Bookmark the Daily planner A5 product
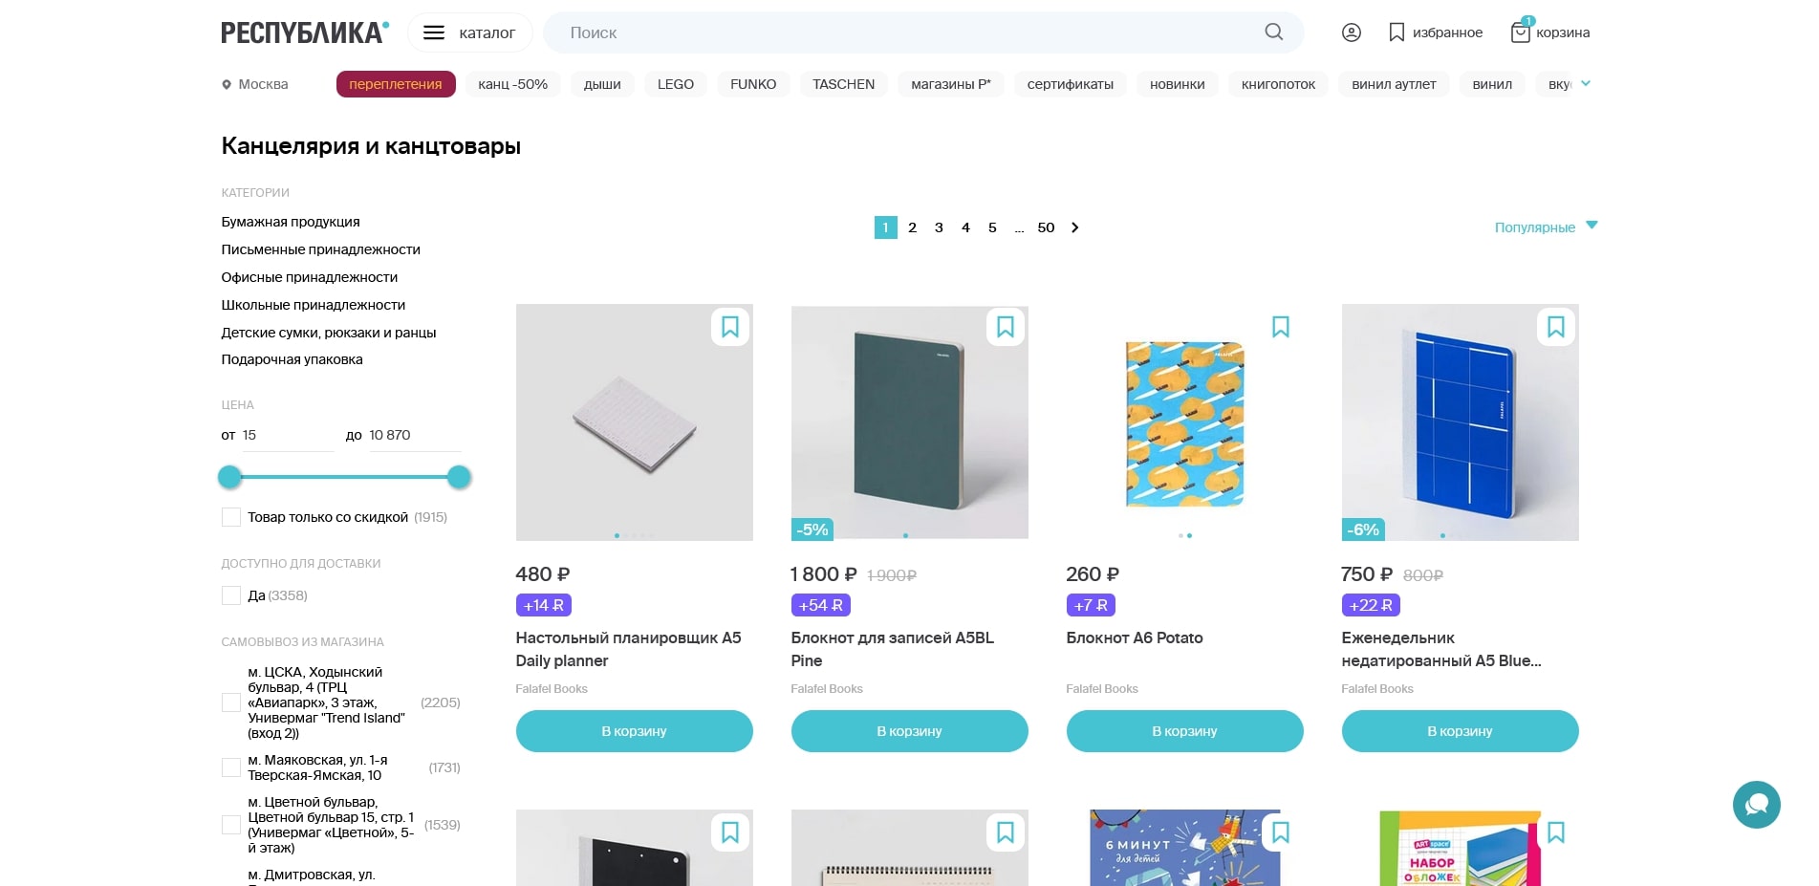 click(729, 327)
